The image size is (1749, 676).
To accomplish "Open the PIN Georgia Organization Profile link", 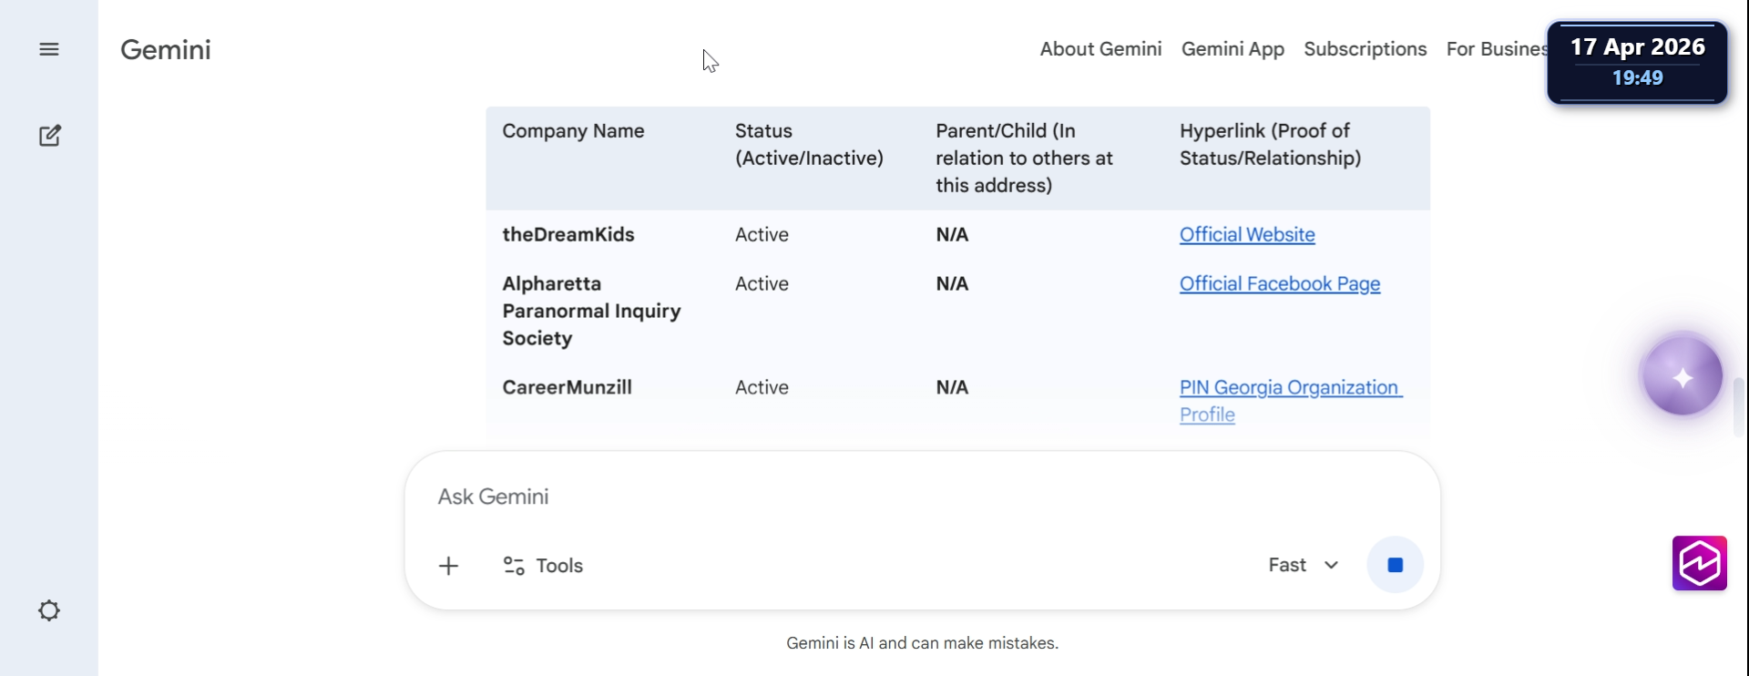I will 1288,388.
